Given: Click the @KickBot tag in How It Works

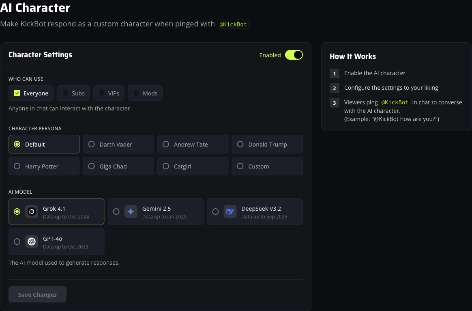Looking at the screenshot, I should click(x=395, y=102).
